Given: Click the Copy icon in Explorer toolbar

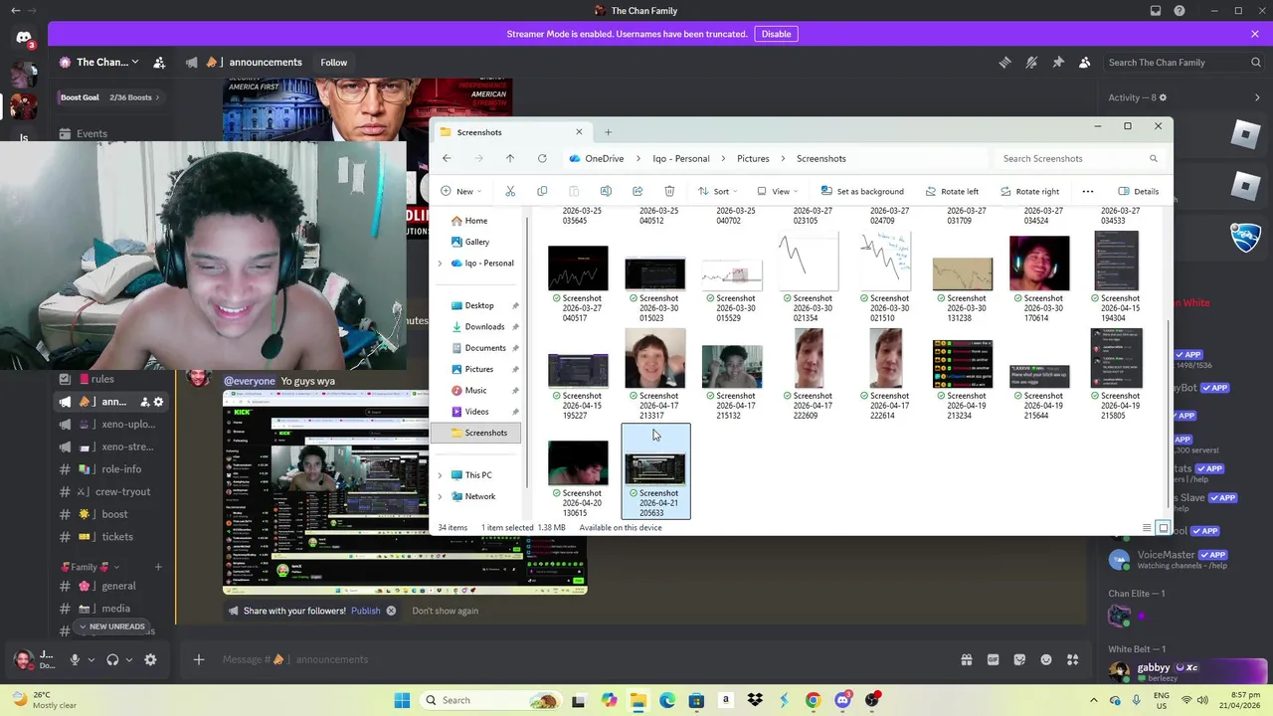Looking at the screenshot, I should 542,191.
